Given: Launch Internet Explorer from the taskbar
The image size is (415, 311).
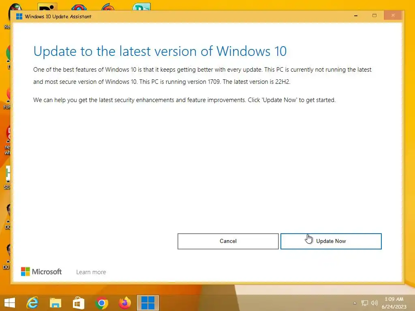Looking at the screenshot, I should click(32, 303).
